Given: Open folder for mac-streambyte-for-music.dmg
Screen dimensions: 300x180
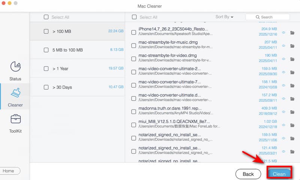Looking at the screenshot, I should [292, 46].
